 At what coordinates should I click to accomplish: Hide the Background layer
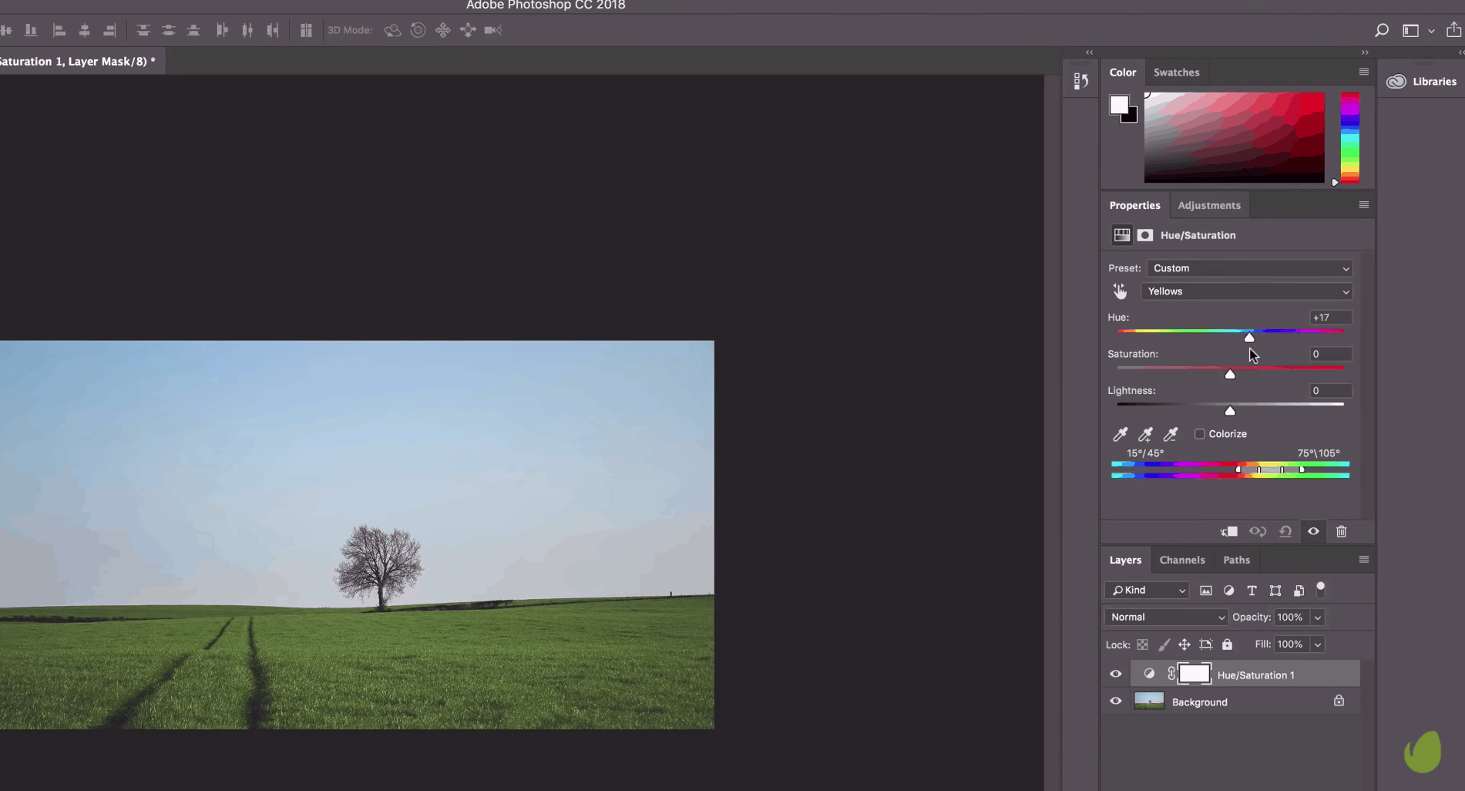[1116, 701]
